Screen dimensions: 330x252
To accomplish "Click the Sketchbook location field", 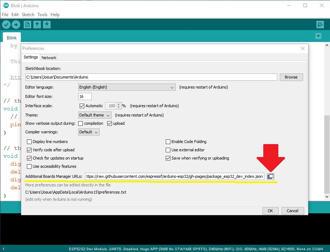I will [151, 77].
